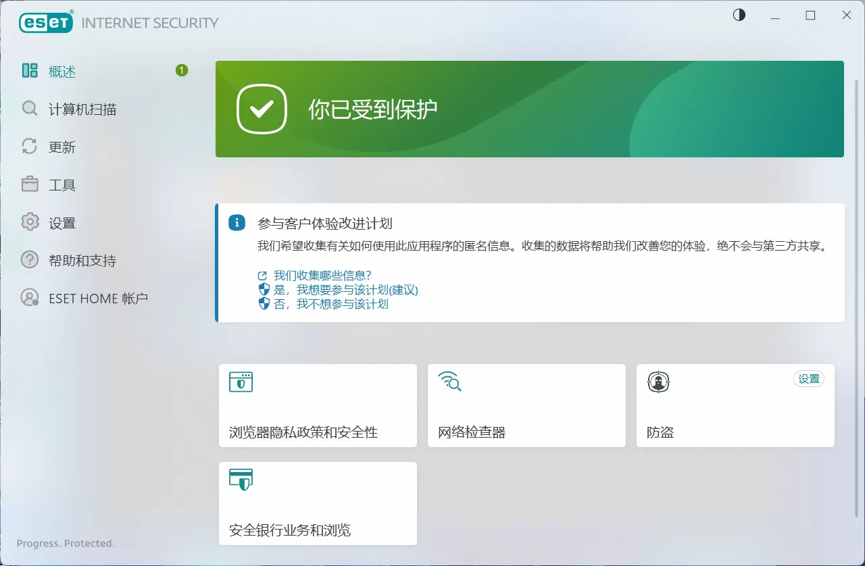The height and width of the screenshot is (566, 865).
Task: Select the 计算机扫描 magnifier icon
Action: [30, 109]
